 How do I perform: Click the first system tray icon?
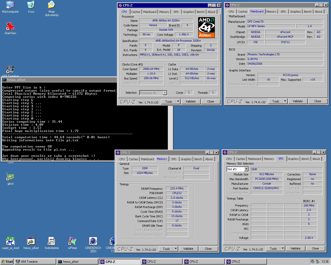312,262
